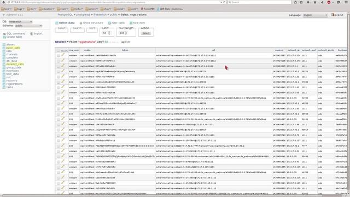Viewport: 350px width, 197px height.
Task: Expand the 'shop' bookmarks folder
Action: coord(106,9)
